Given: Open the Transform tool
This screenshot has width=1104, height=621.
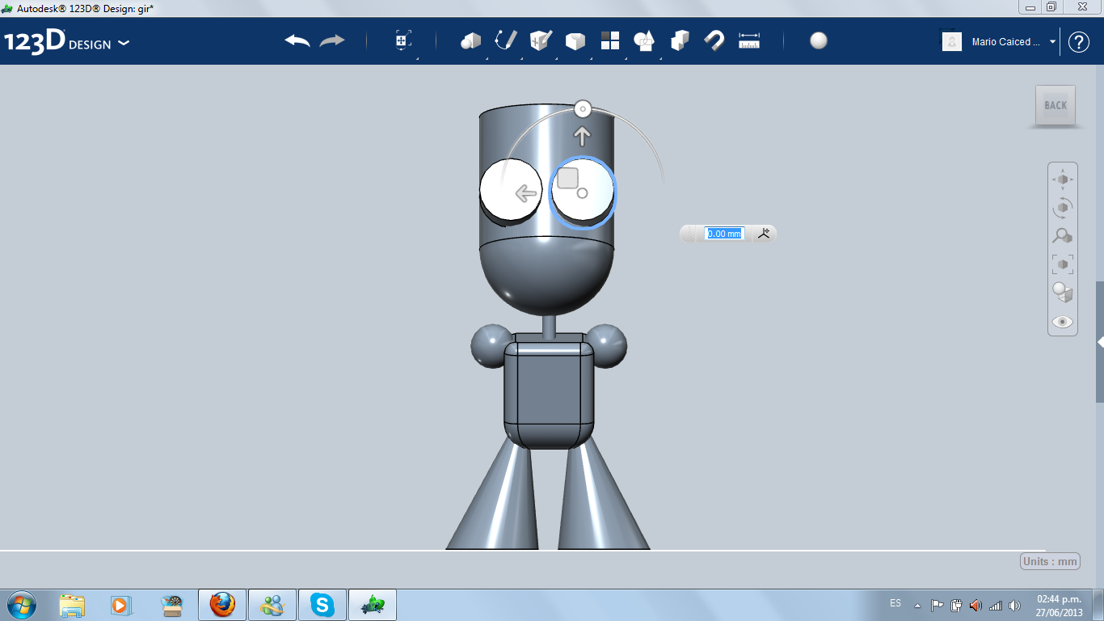Looking at the screenshot, I should click(403, 40).
